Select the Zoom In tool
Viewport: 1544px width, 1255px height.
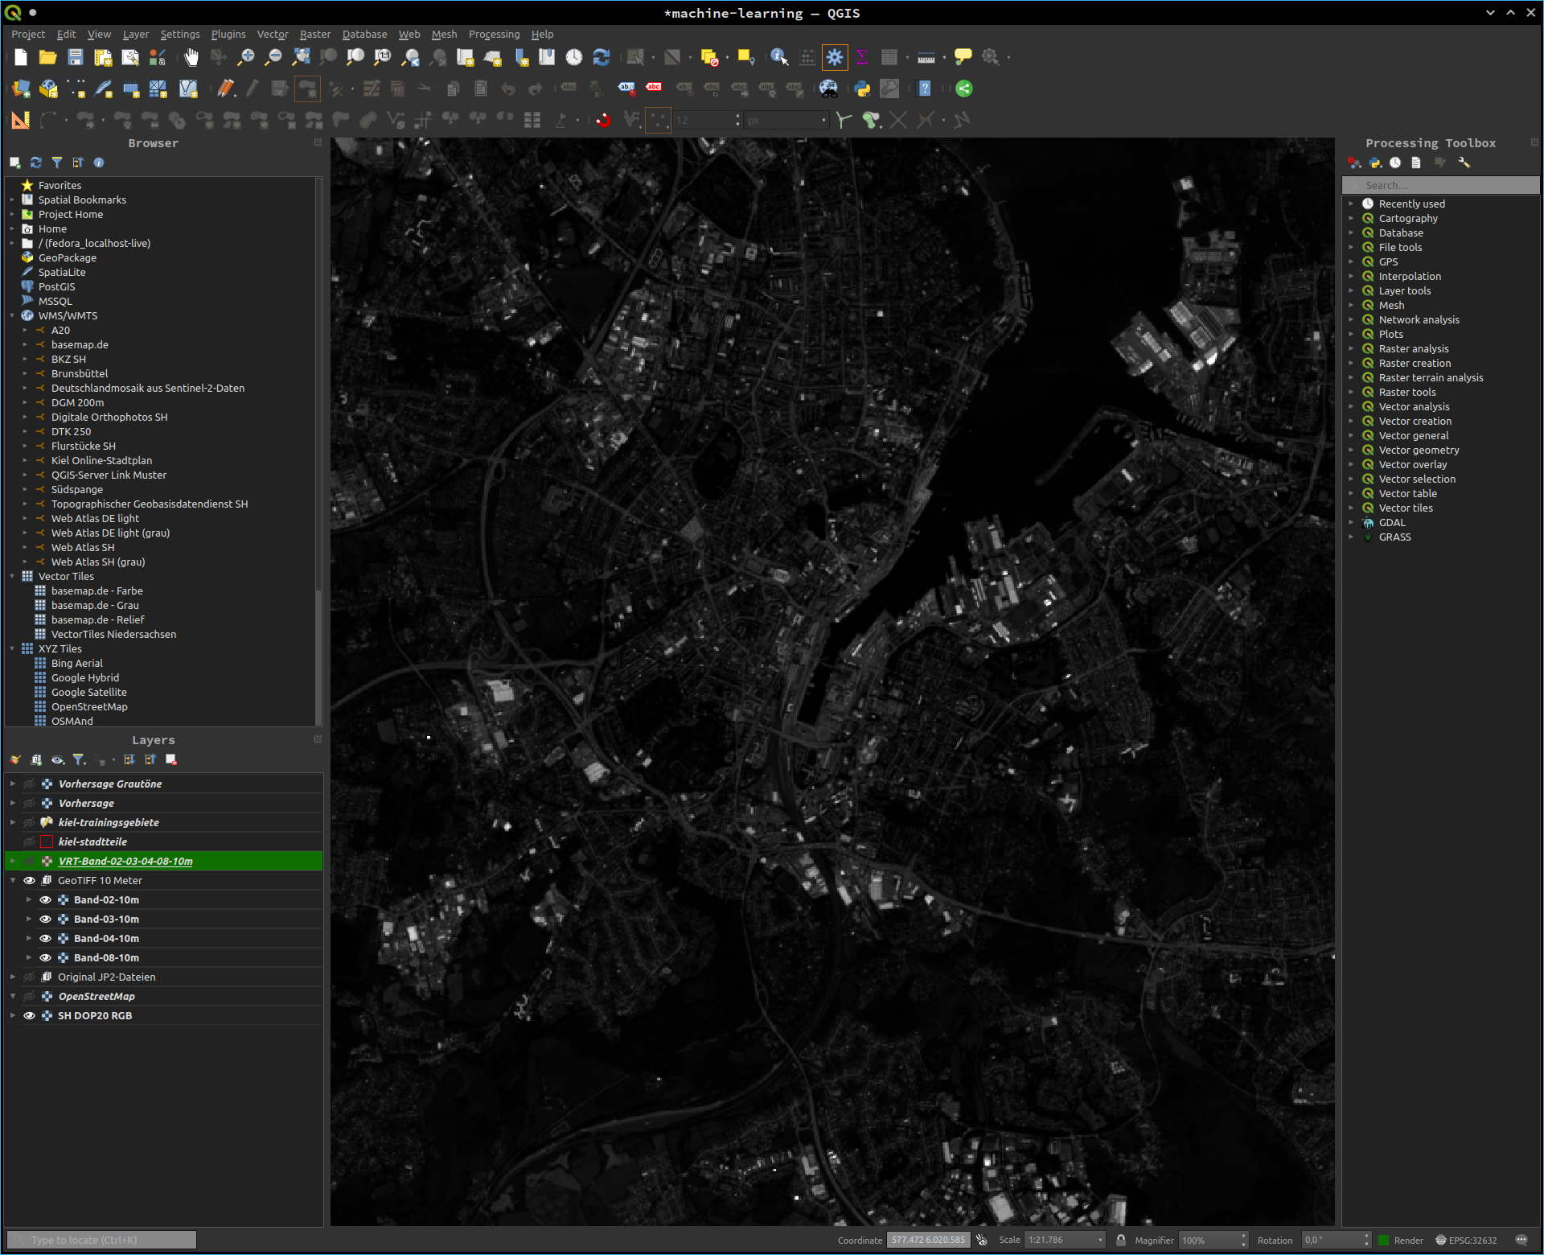point(246,57)
